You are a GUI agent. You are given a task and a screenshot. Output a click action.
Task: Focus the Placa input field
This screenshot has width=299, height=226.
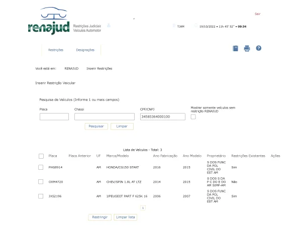pos(54,117)
